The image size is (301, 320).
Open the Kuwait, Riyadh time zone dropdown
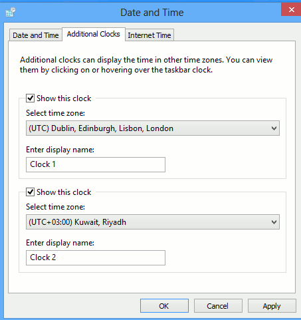pyautogui.click(x=153, y=222)
